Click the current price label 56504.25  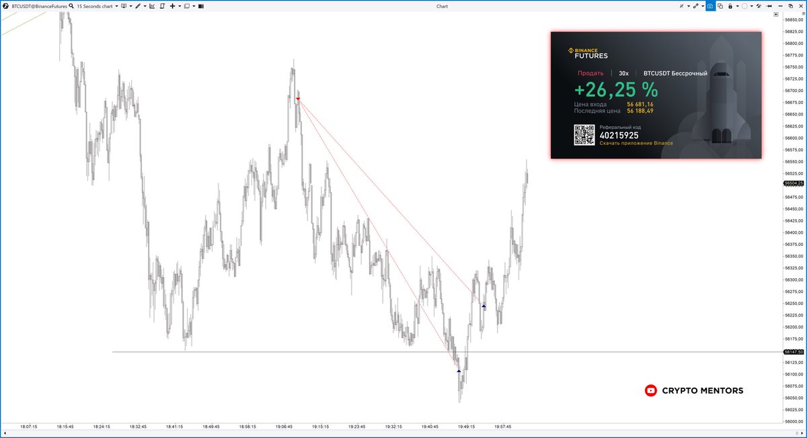(x=794, y=183)
